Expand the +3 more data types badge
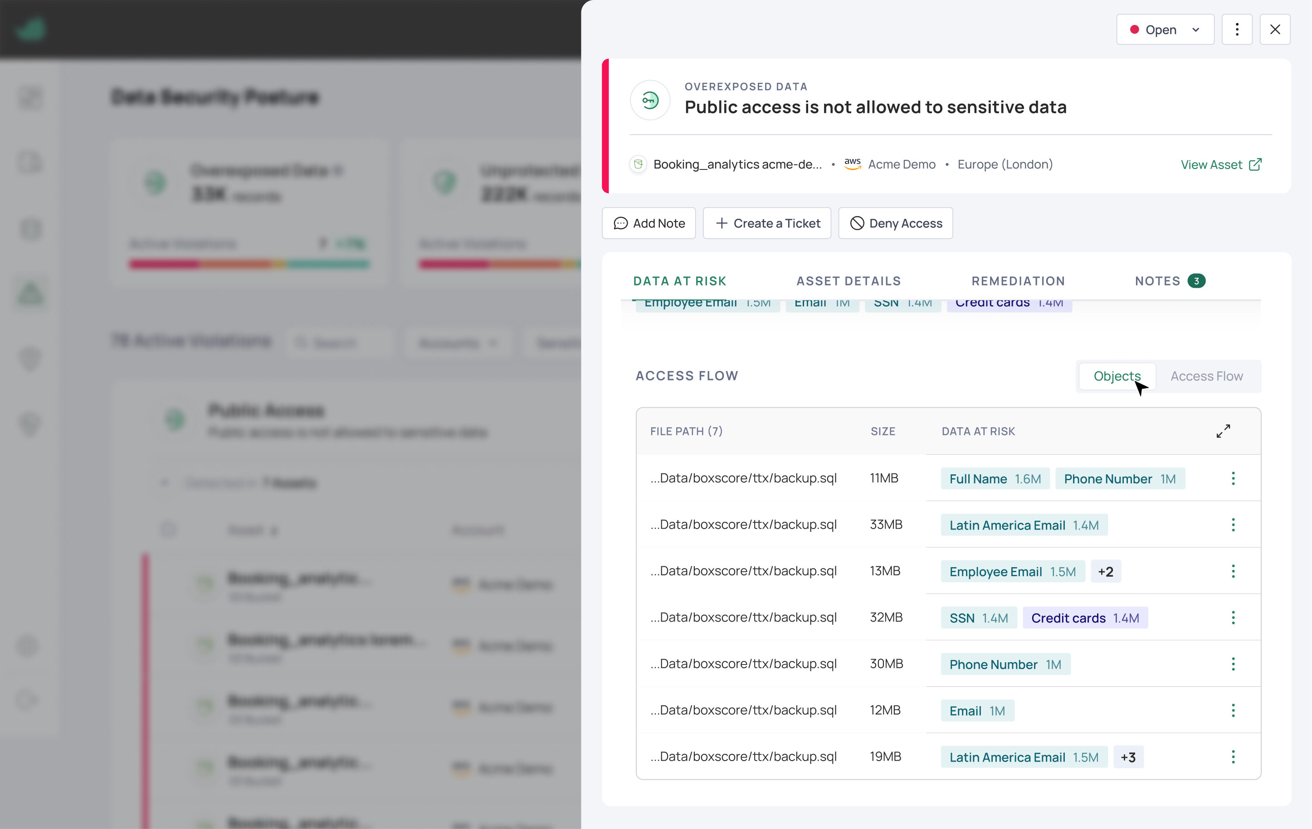Image resolution: width=1312 pixels, height=829 pixels. [x=1128, y=757]
